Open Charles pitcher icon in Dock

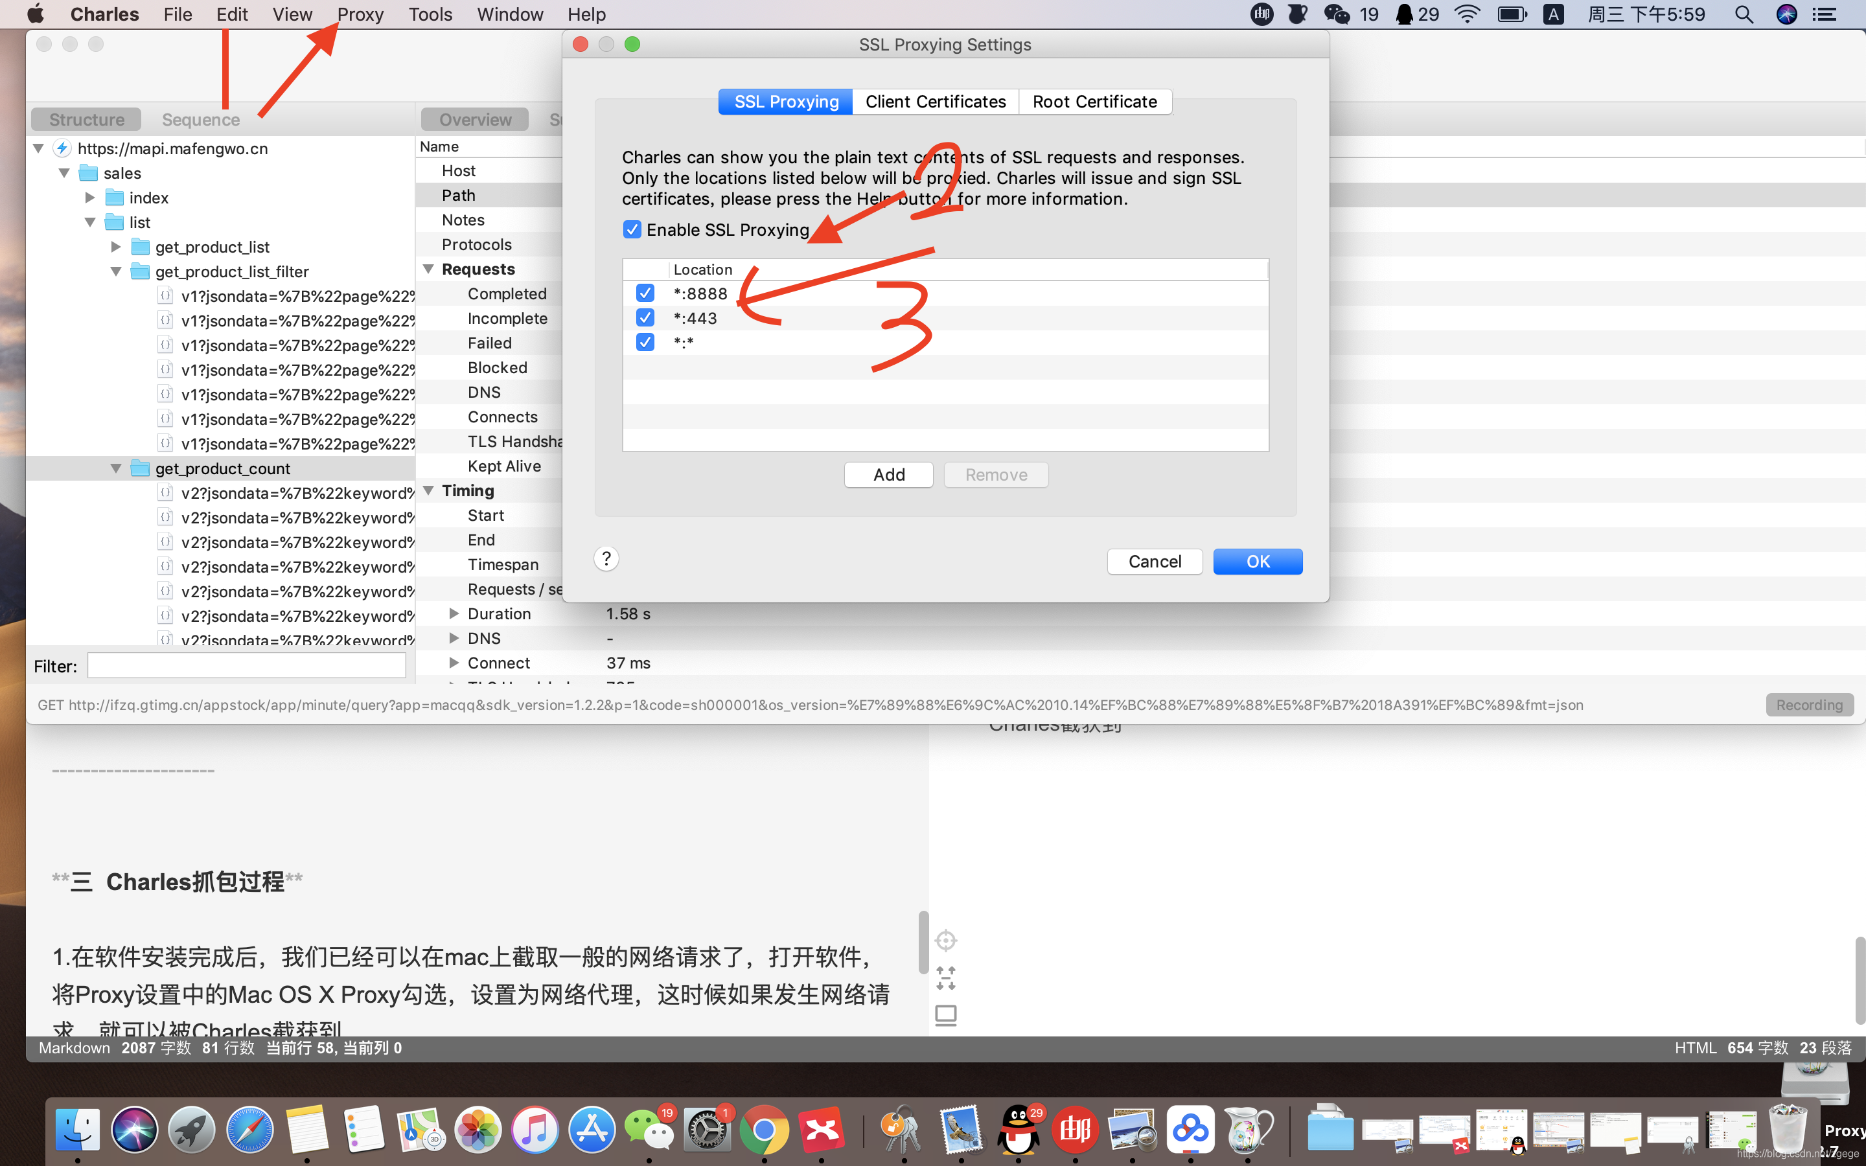coord(1248,1130)
